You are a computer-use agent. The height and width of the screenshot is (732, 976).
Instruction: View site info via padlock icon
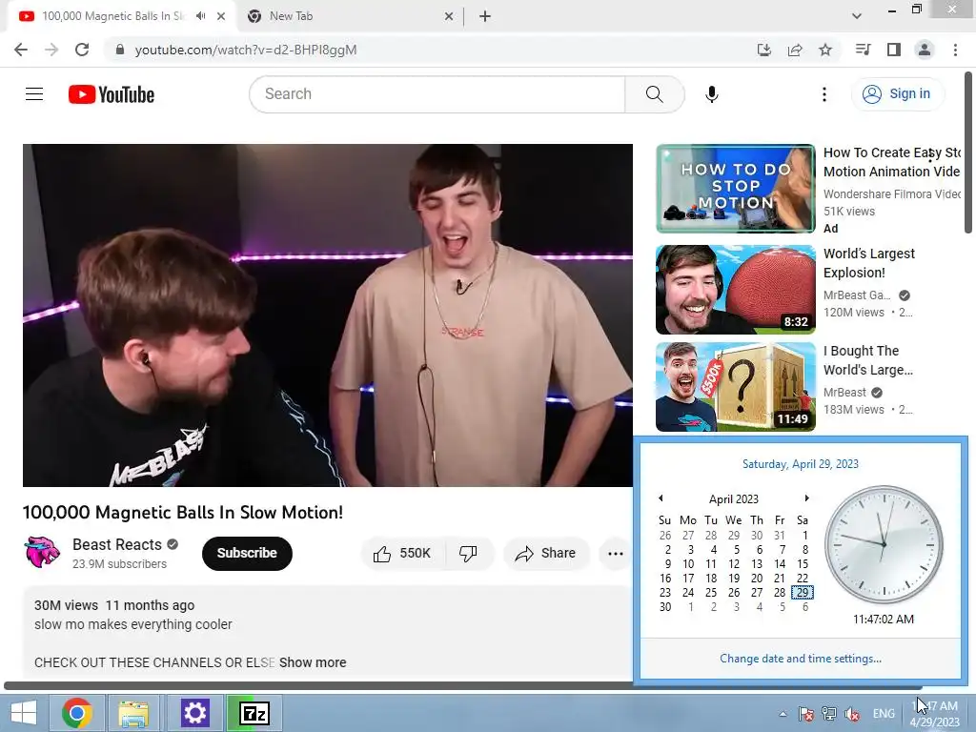(x=120, y=50)
